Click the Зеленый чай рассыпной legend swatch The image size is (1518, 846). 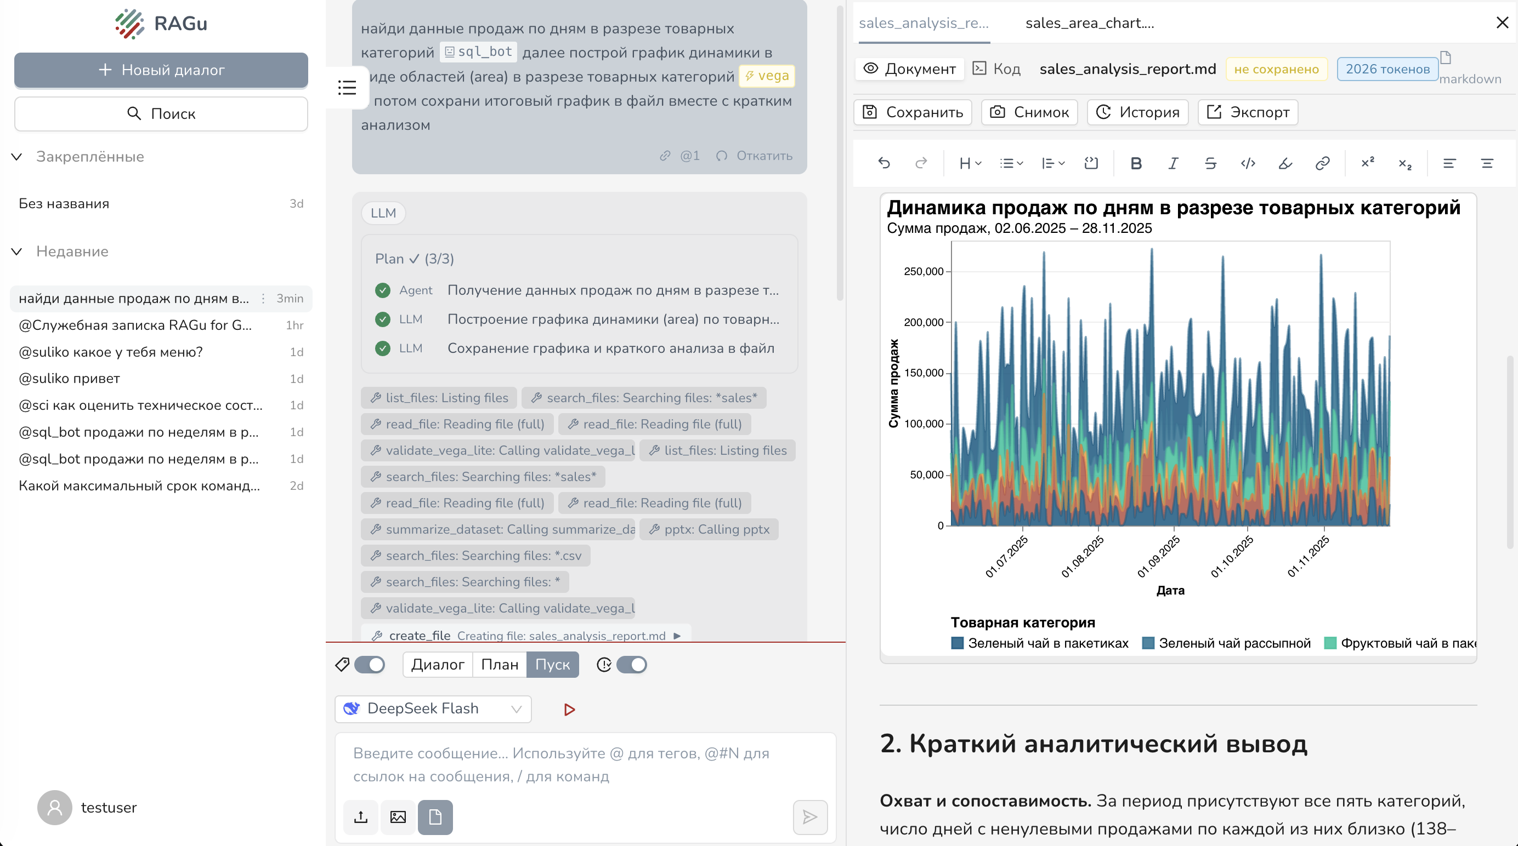1148,643
